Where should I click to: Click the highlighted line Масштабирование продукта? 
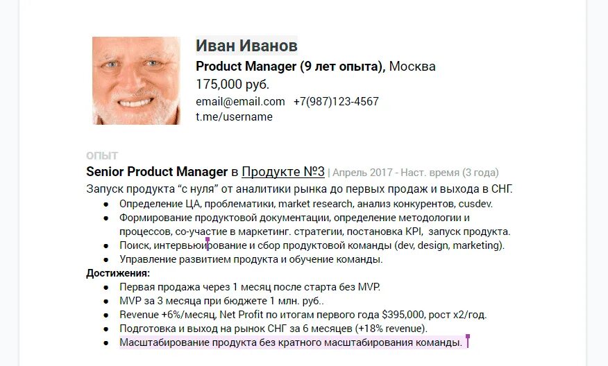[291, 342]
